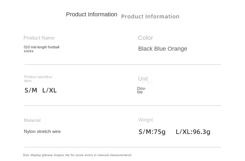Image resolution: width=245 pixels, height=161 pixels.
Task: Click divider line below Product Name row
Action: (122, 64)
